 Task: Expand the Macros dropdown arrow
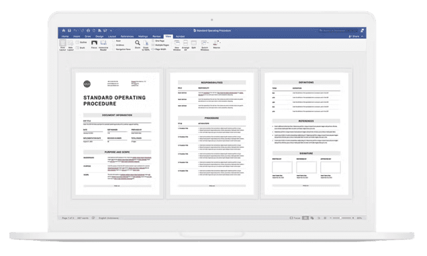pyautogui.click(x=220, y=42)
